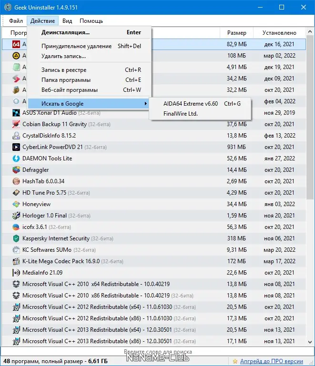The image size is (315, 366).
Task: Click the Cobian Backup 11 Gravity icon
Action: click(16, 124)
